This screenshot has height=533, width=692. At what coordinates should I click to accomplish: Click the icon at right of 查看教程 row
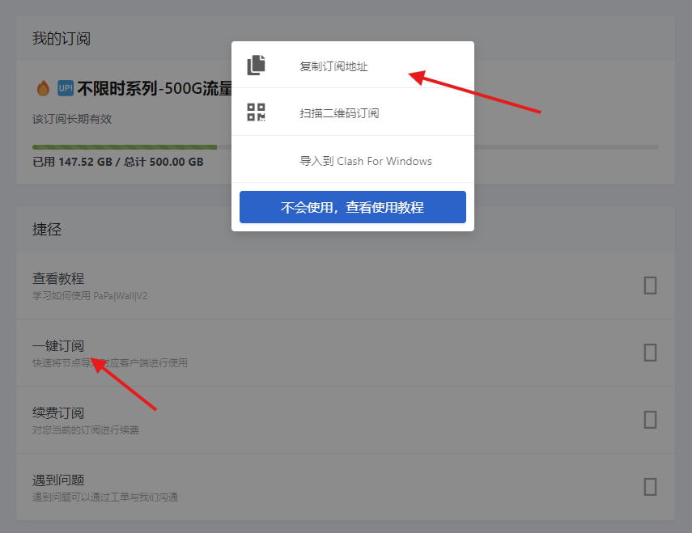(649, 286)
